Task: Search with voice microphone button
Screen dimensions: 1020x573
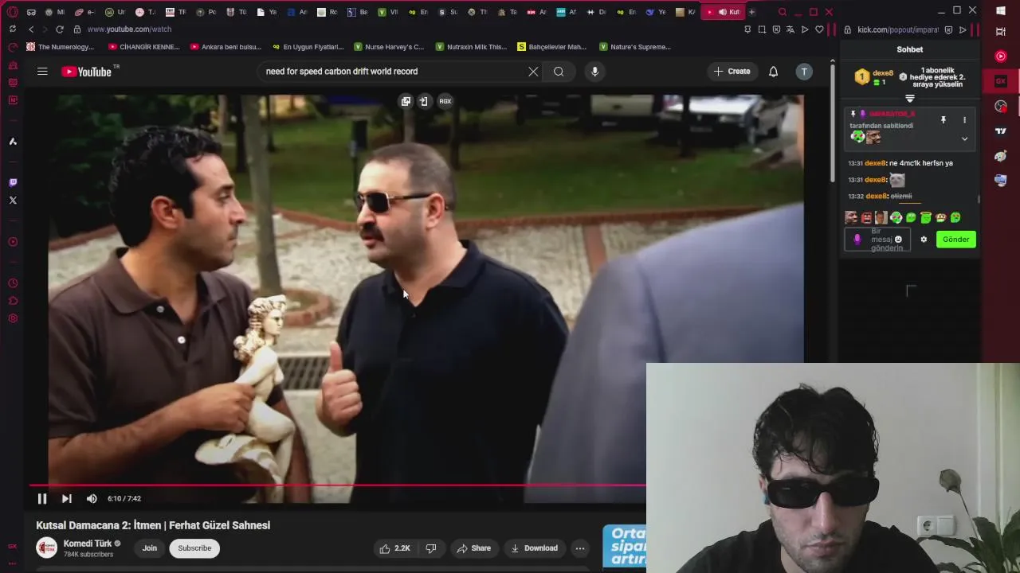Action: (594, 72)
